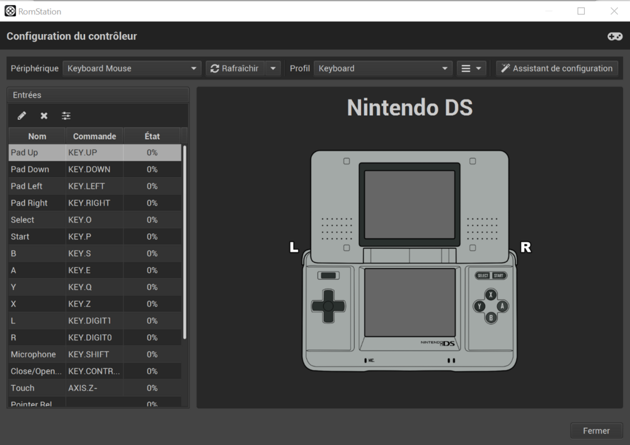
Task: Select the Pad Down row
Action: coord(94,170)
